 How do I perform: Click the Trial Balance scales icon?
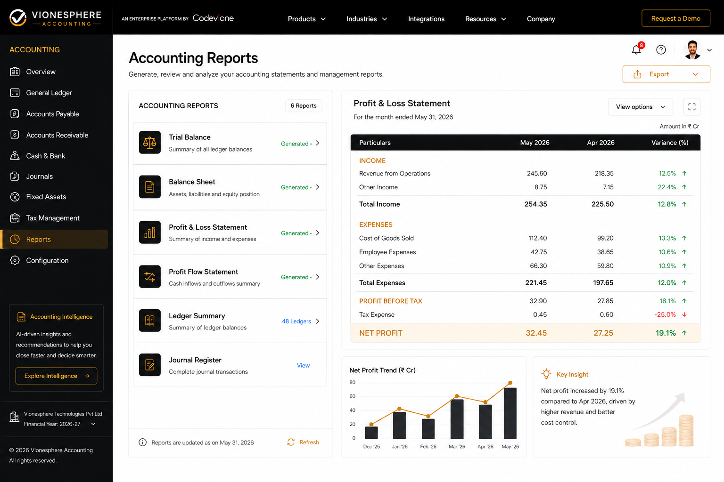(150, 143)
